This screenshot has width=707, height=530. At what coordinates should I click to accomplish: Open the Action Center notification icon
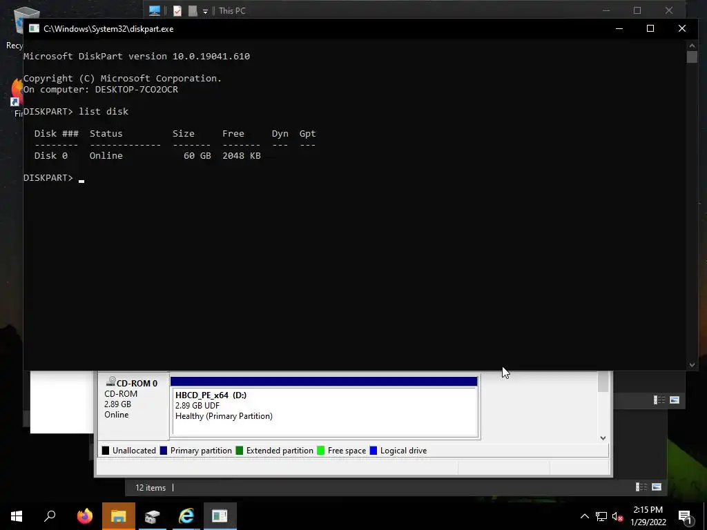tap(686, 516)
